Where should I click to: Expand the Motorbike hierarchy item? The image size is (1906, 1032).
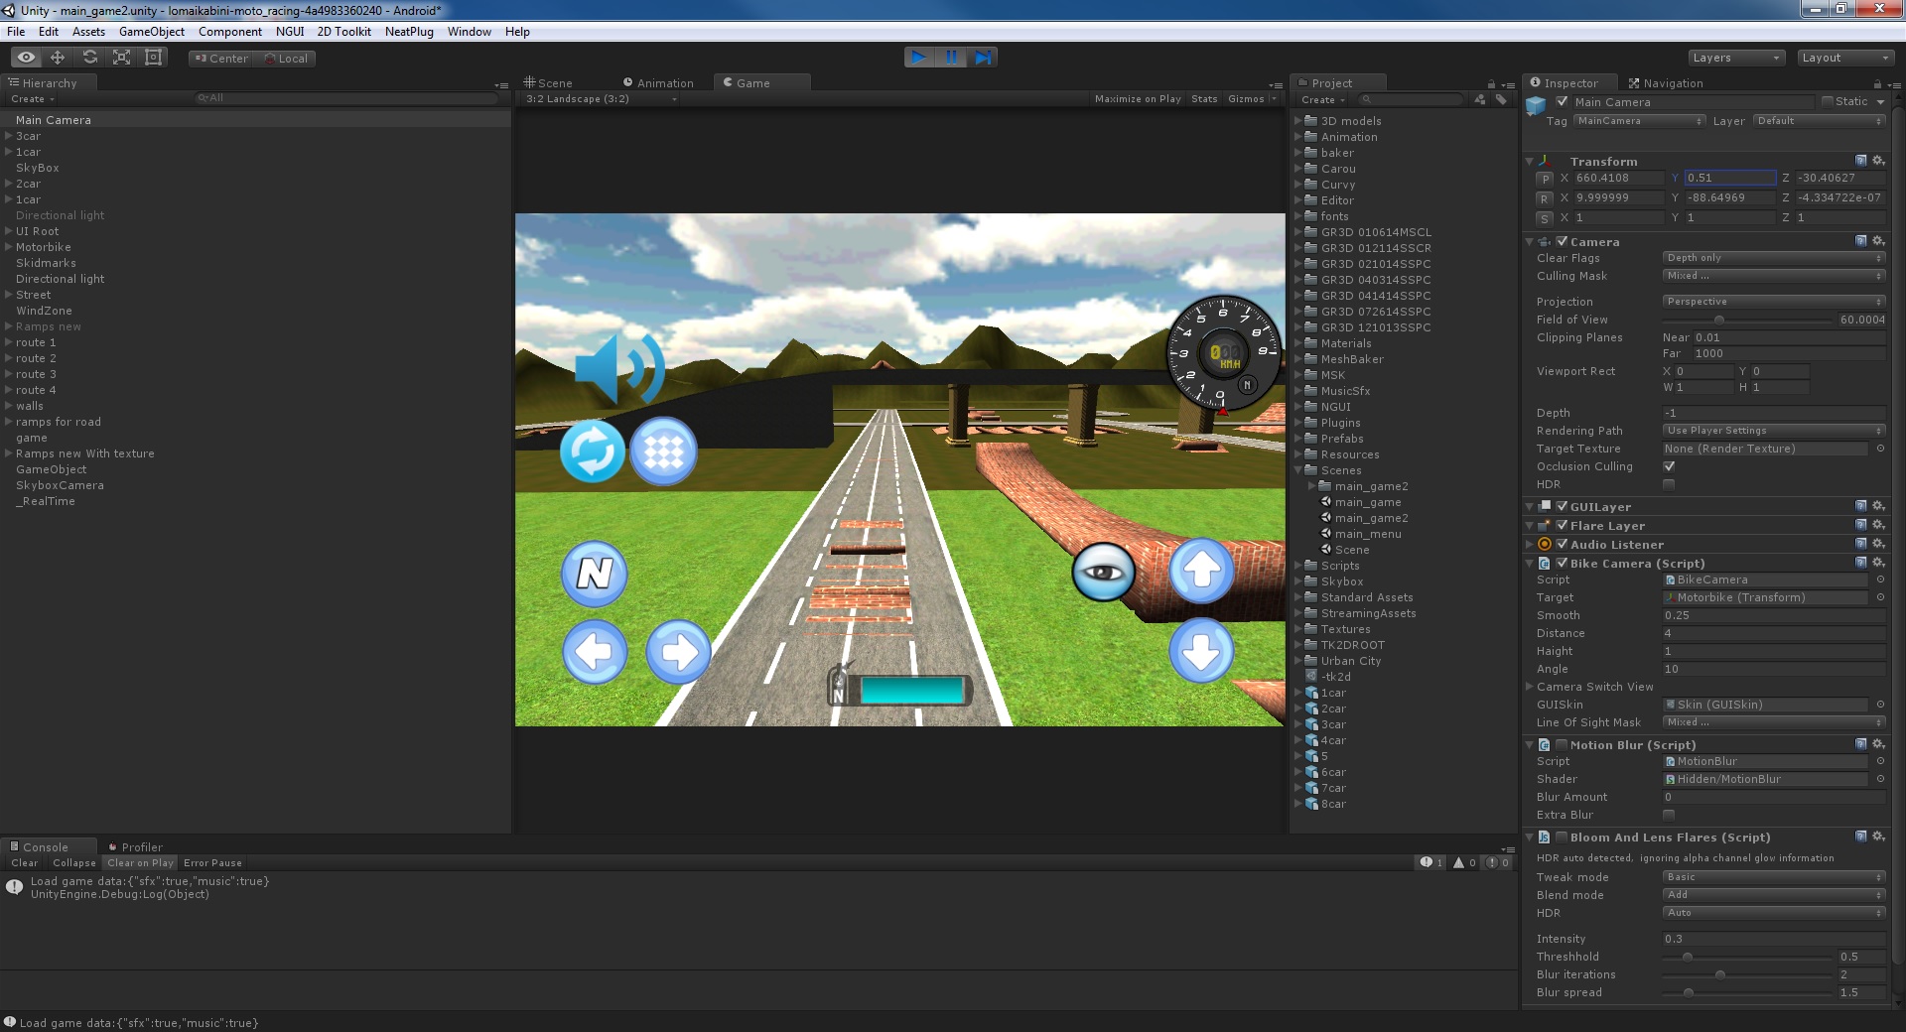(x=9, y=247)
